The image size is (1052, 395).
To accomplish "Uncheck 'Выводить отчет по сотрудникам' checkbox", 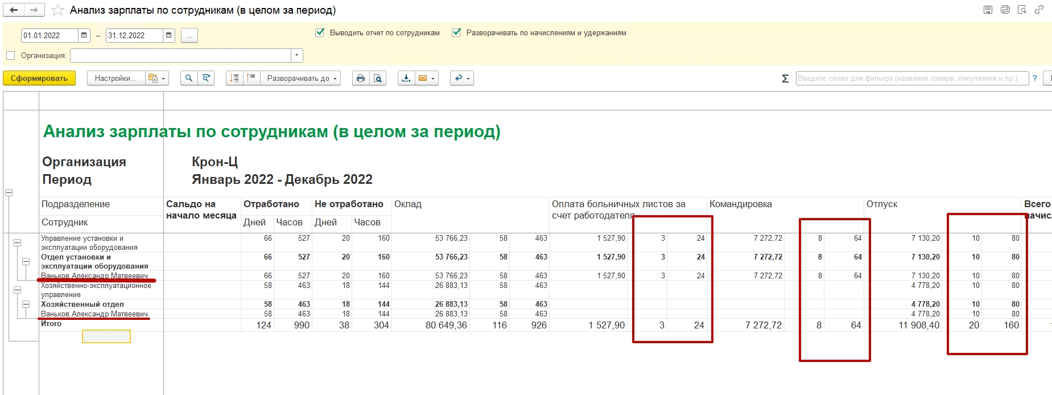I will tap(320, 33).
